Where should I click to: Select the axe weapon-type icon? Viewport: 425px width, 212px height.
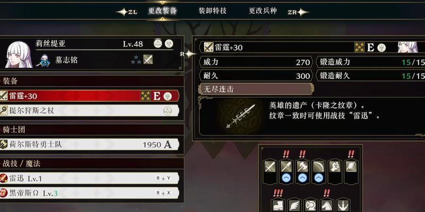coord(302,166)
